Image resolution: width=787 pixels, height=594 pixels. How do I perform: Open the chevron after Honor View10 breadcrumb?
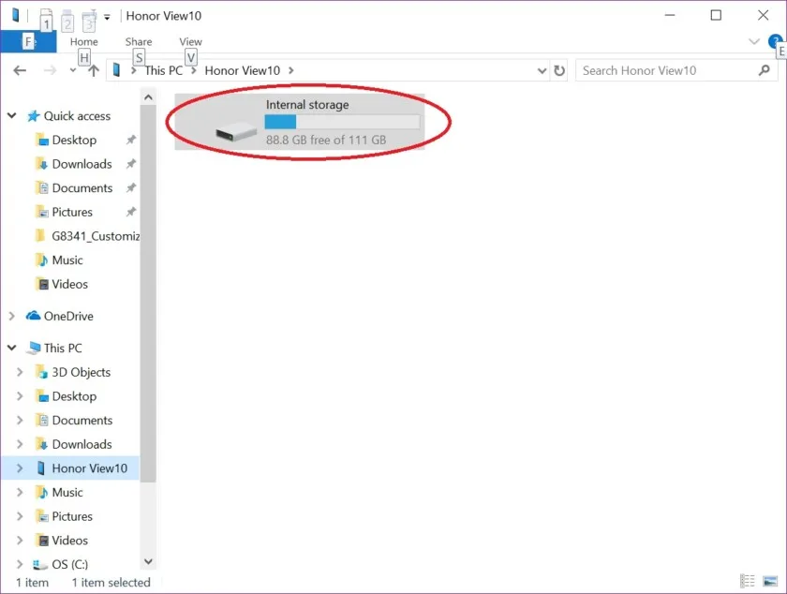click(291, 70)
